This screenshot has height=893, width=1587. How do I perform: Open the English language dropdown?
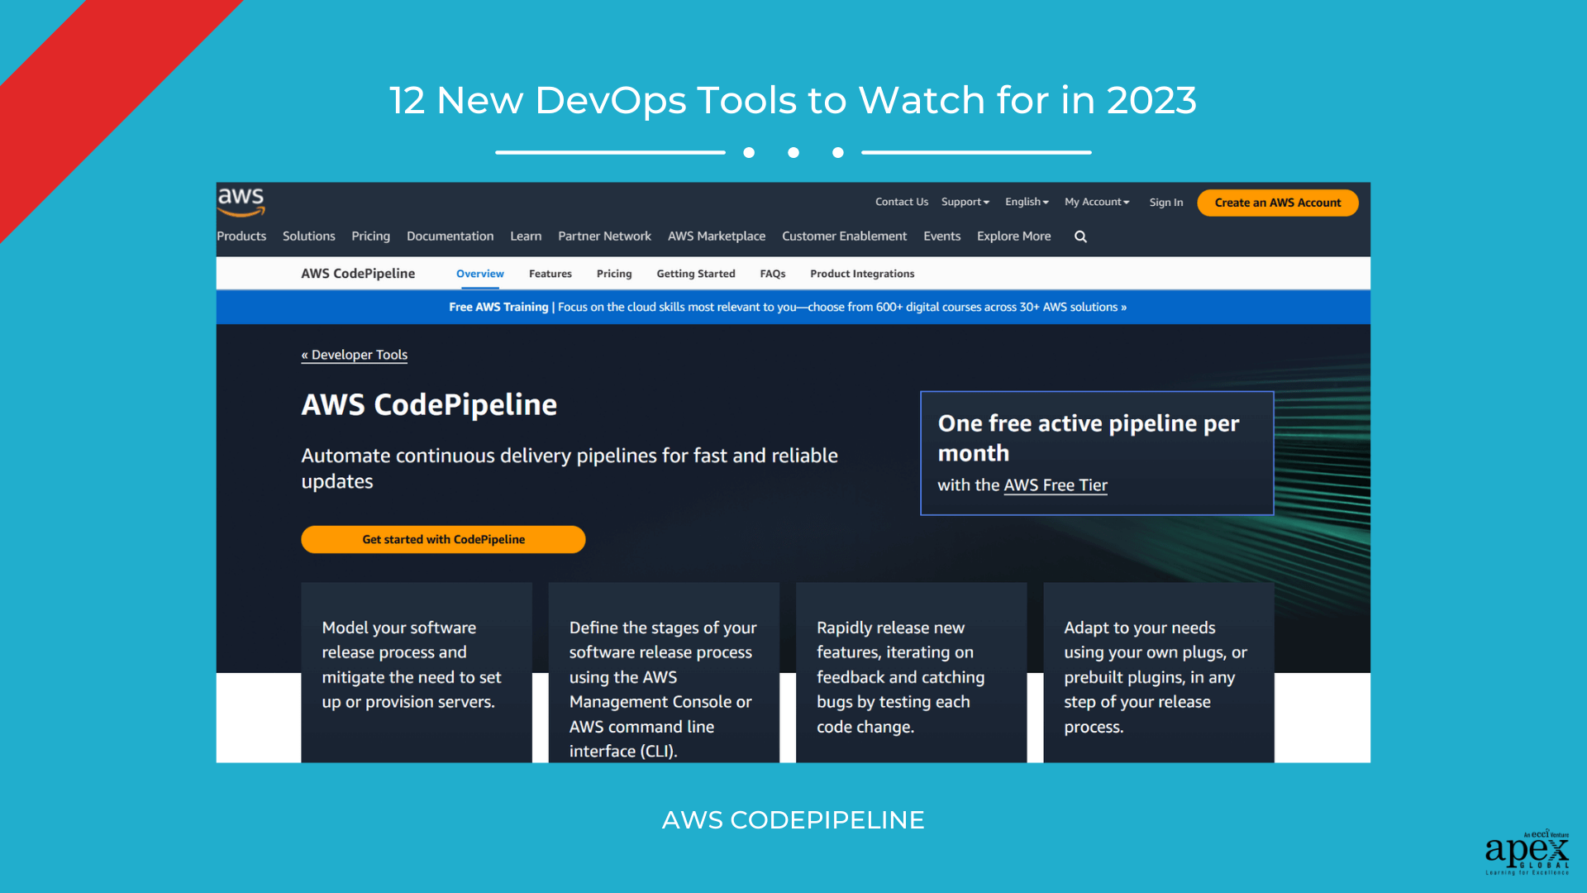coord(1026,202)
